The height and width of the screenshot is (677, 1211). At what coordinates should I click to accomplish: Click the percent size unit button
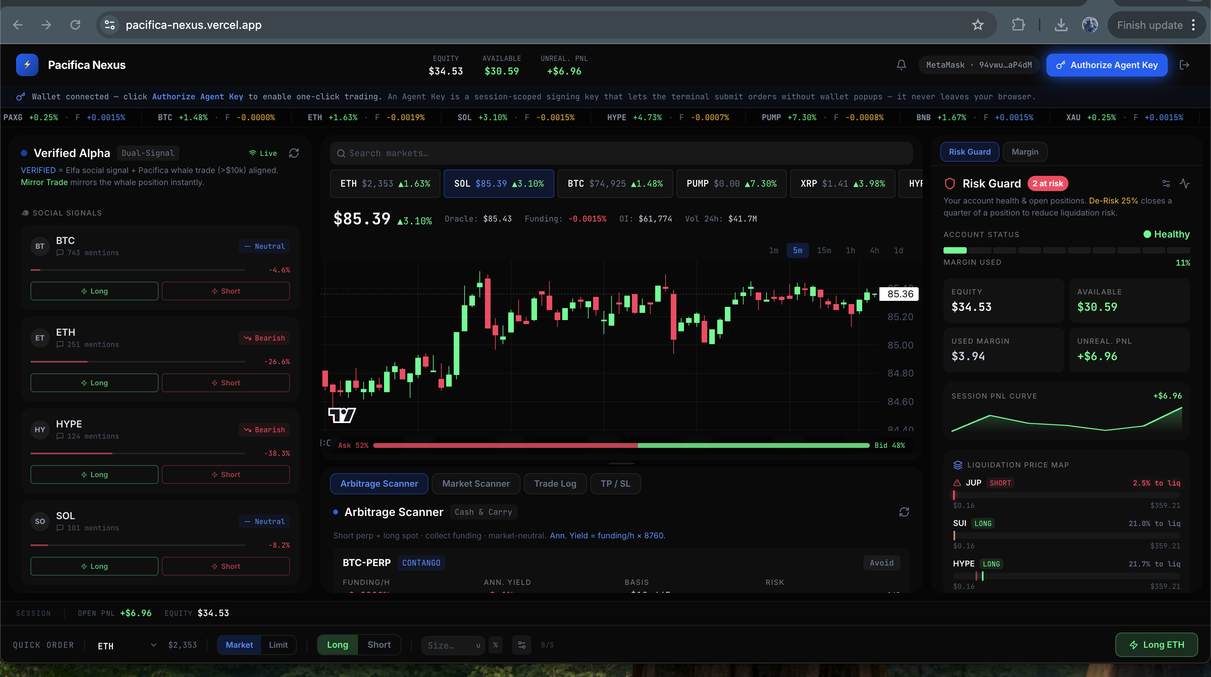[x=495, y=645]
